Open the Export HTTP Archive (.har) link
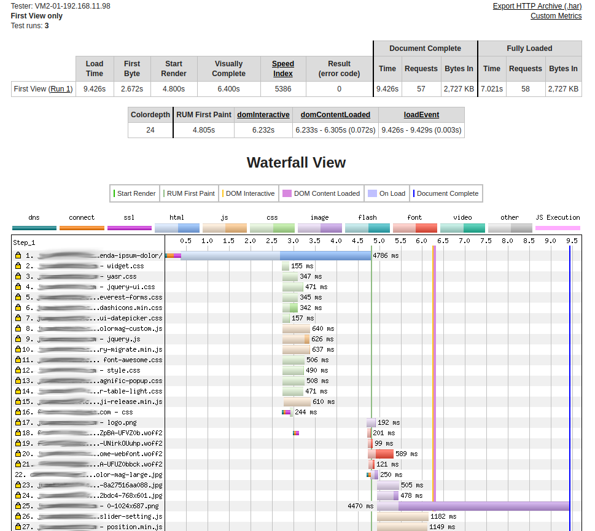The image size is (595, 531). 537,6
